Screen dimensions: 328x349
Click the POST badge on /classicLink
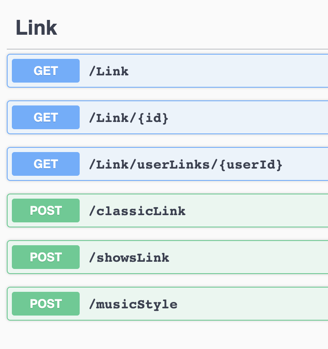pos(45,211)
